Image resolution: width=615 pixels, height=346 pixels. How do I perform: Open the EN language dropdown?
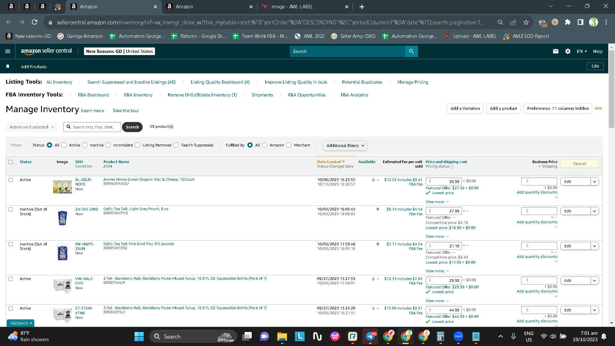[582, 51]
